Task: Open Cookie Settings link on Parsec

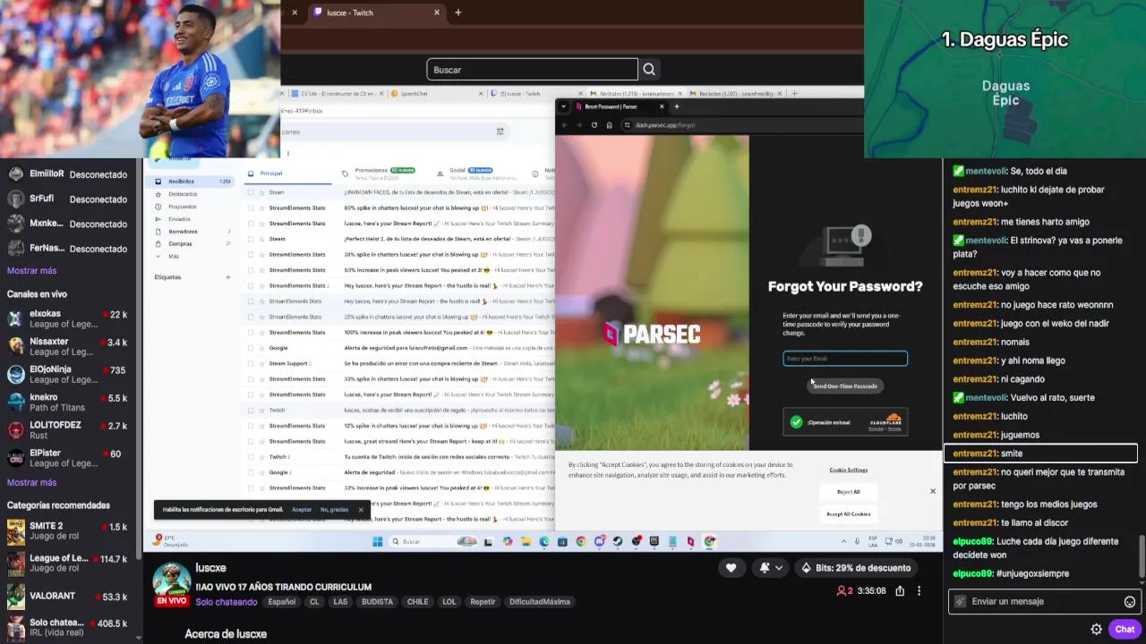Action: coord(848,470)
